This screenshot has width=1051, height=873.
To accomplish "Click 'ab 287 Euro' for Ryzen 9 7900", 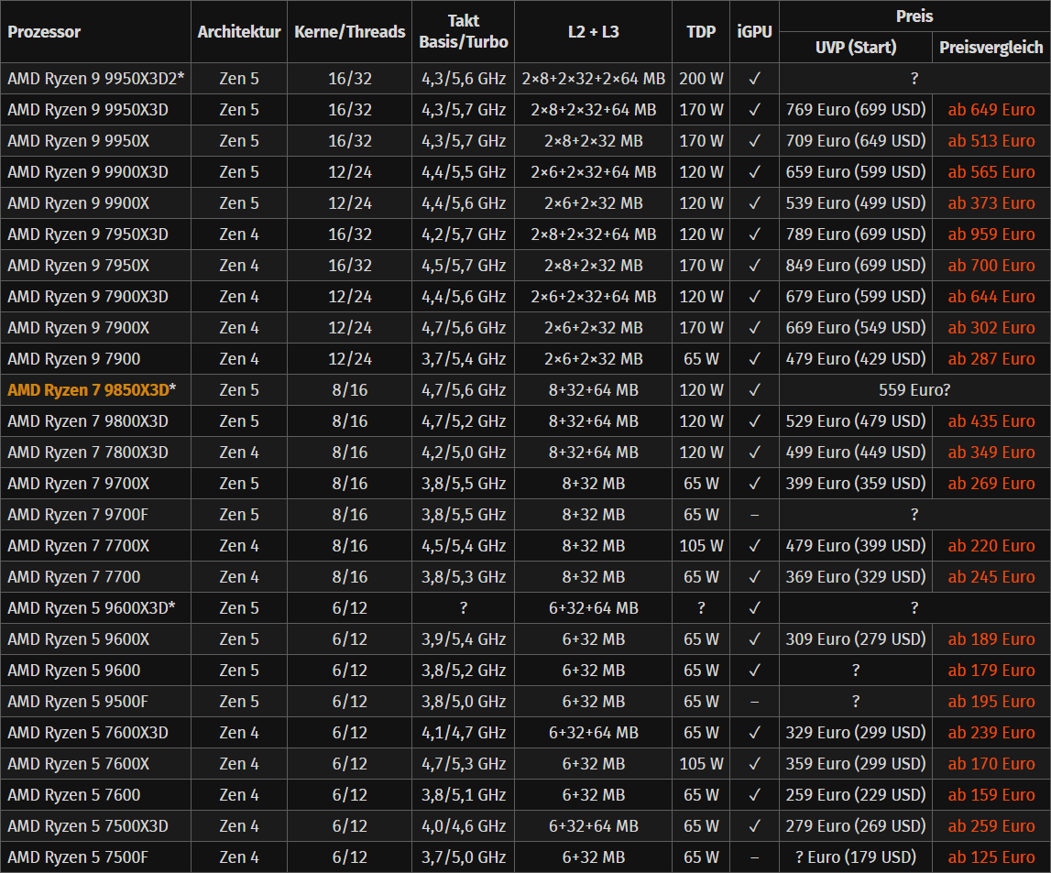I will click(x=991, y=359).
